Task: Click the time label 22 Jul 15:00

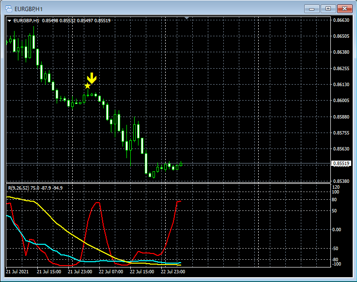Action: (142, 271)
